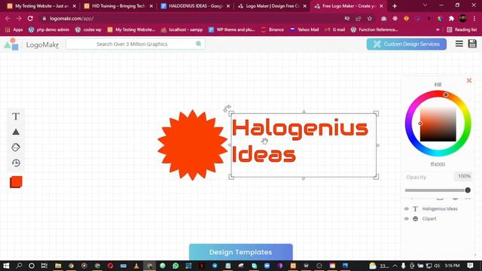Click the hue ring handle on color wheel

(446, 95)
